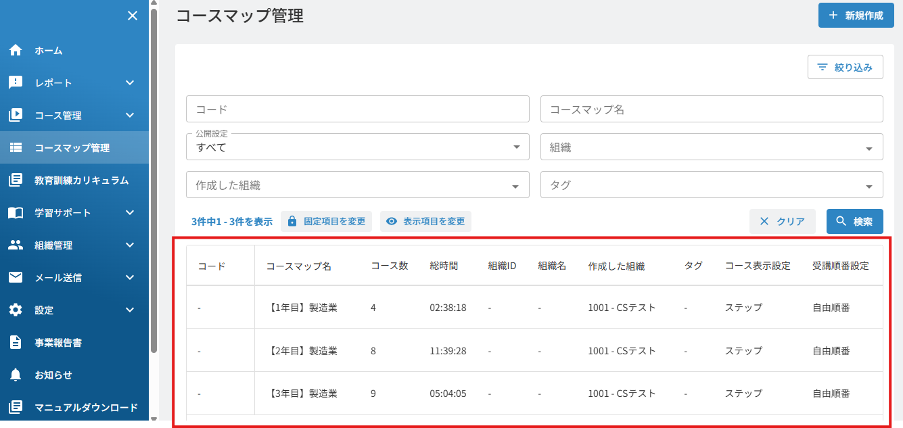Open the マニュアルダウンロード menu item
The height and width of the screenshot is (428, 903).
(74, 408)
